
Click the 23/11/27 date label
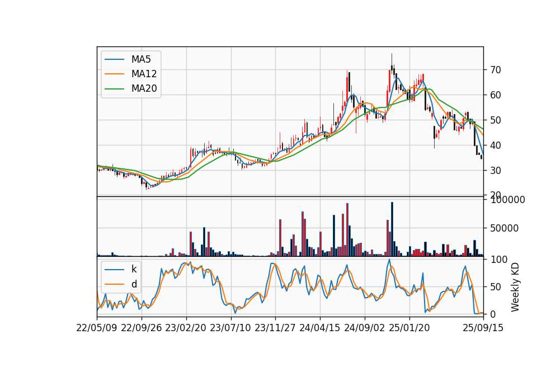(x=275, y=328)
